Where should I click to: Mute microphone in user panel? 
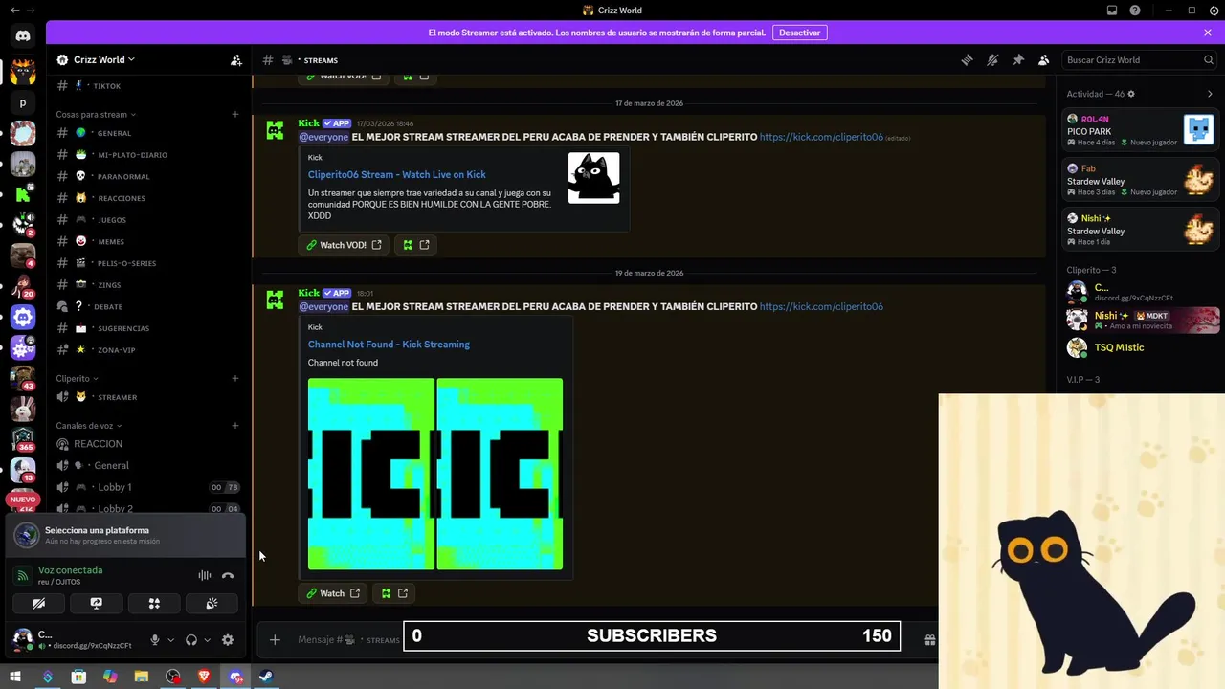[155, 640]
